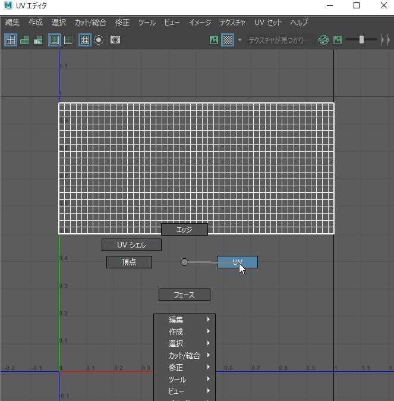
Task: Expand カット/縫合 submenu in context menu
Action: pyautogui.click(x=184, y=355)
